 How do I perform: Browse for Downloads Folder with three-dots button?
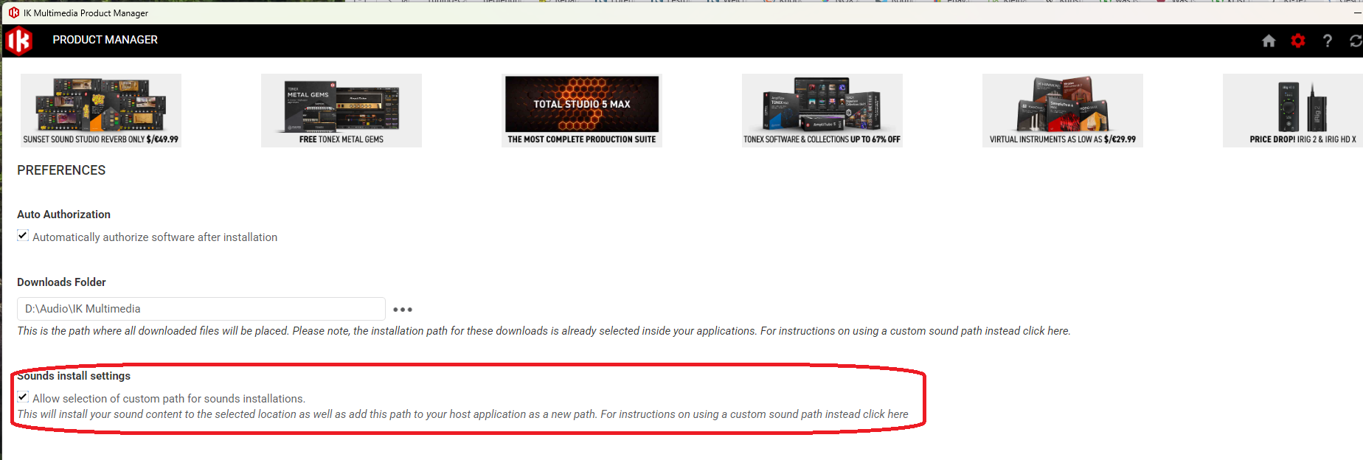(x=403, y=310)
